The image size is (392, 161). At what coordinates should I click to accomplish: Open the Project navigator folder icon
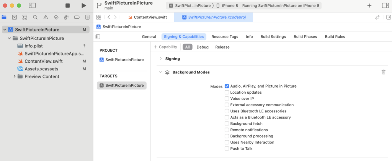click(4, 17)
